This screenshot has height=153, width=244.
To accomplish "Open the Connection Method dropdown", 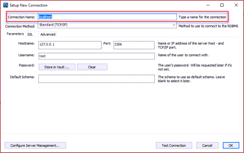I will coord(107,25).
